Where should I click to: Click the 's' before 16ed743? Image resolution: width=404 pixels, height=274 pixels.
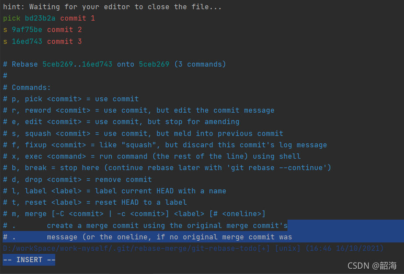click(5, 42)
